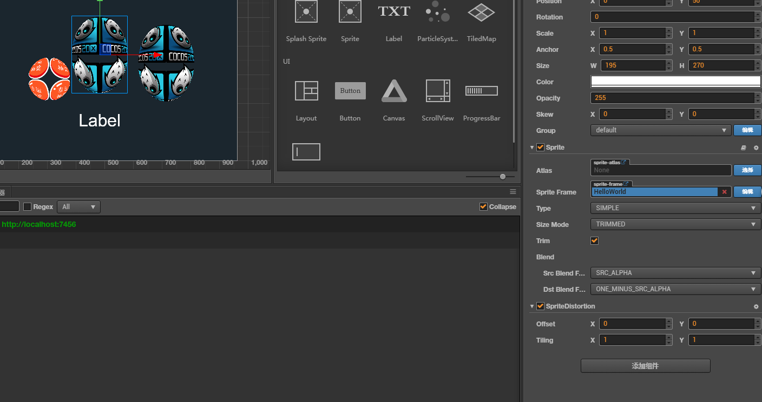Expand the Group default dropdown
The height and width of the screenshot is (402, 762).
[x=661, y=130]
